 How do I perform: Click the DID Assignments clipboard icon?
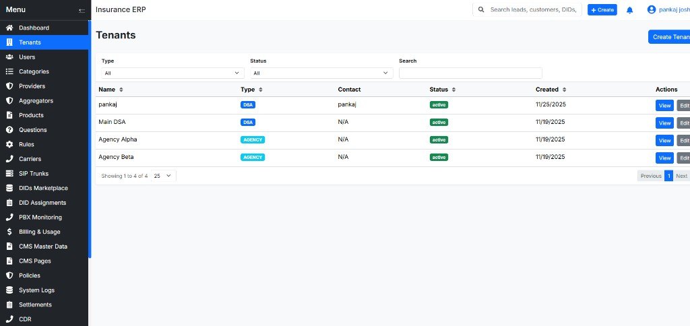(x=9, y=202)
